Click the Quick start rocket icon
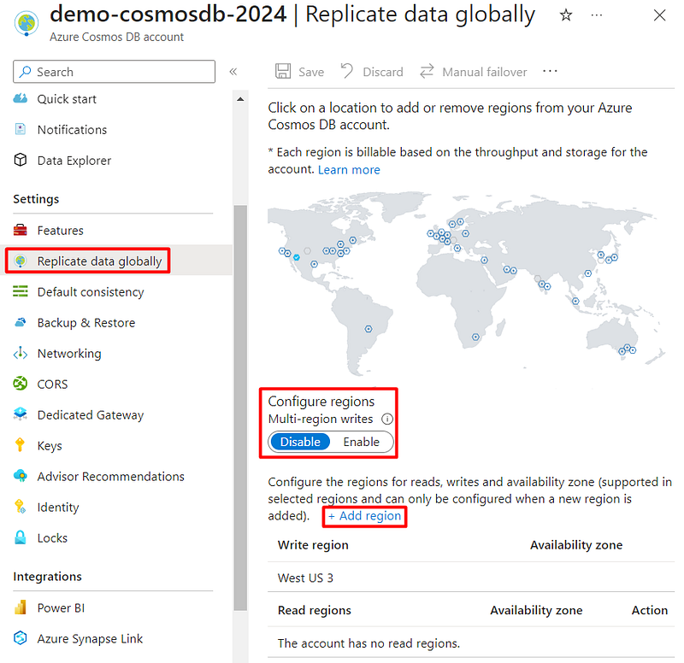The width and height of the screenshot is (684, 663). [x=20, y=98]
